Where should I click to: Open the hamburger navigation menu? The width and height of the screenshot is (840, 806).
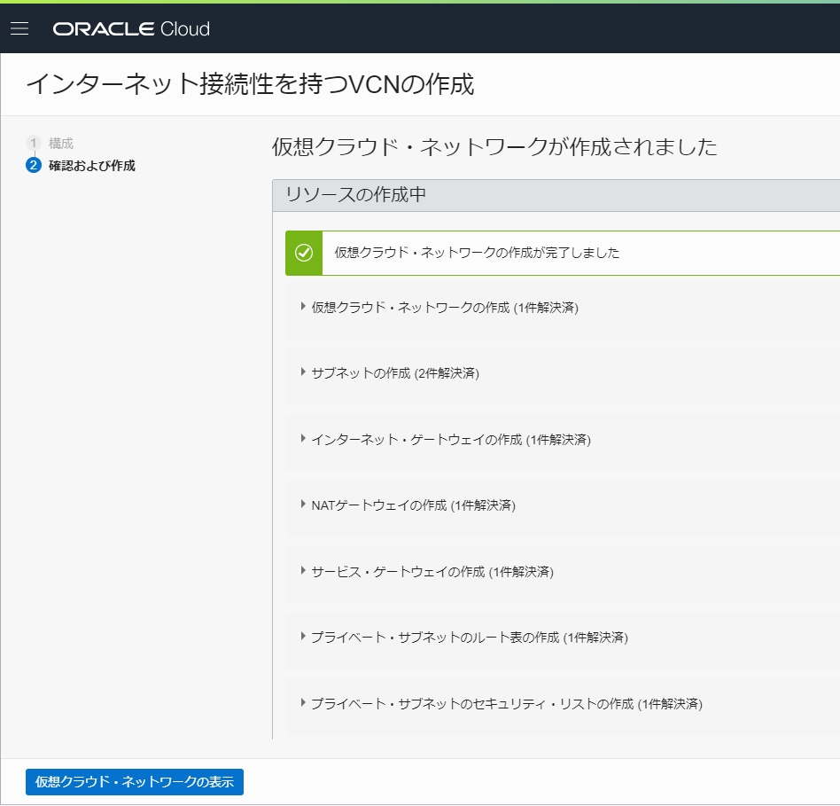(x=19, y=28)
